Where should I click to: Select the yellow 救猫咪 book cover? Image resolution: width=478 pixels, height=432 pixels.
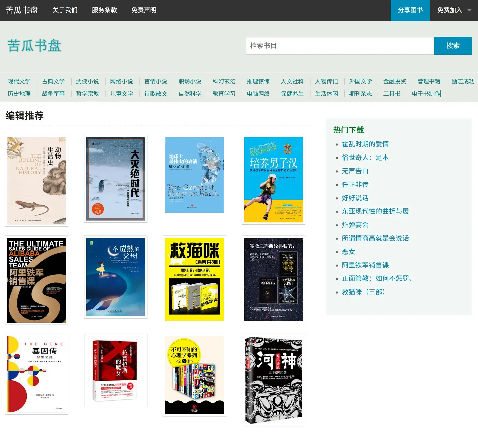point(194,279)
